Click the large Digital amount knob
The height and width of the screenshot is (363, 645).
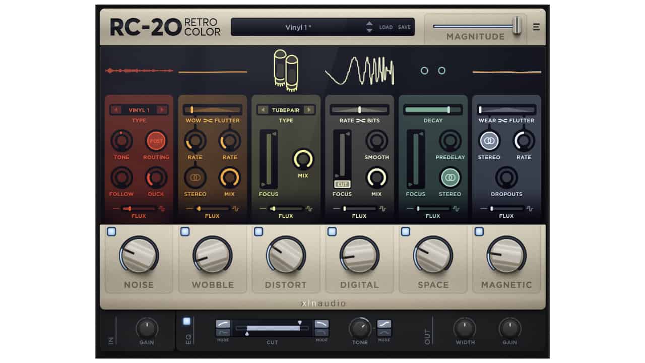tap(359, 255)
